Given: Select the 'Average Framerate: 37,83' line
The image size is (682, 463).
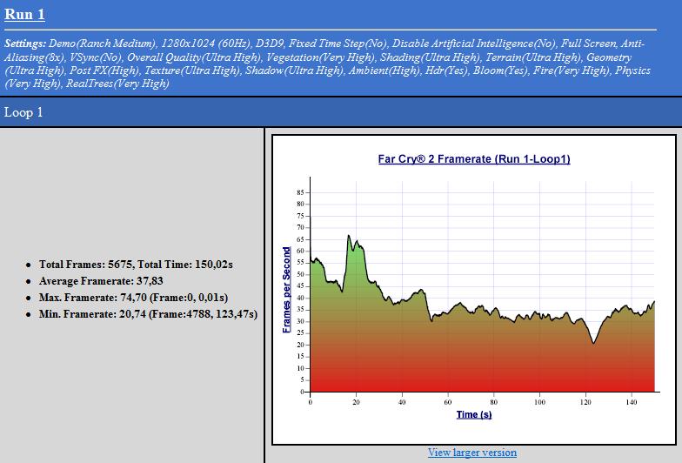Looking at the screenshot, I should pos(101,280).
